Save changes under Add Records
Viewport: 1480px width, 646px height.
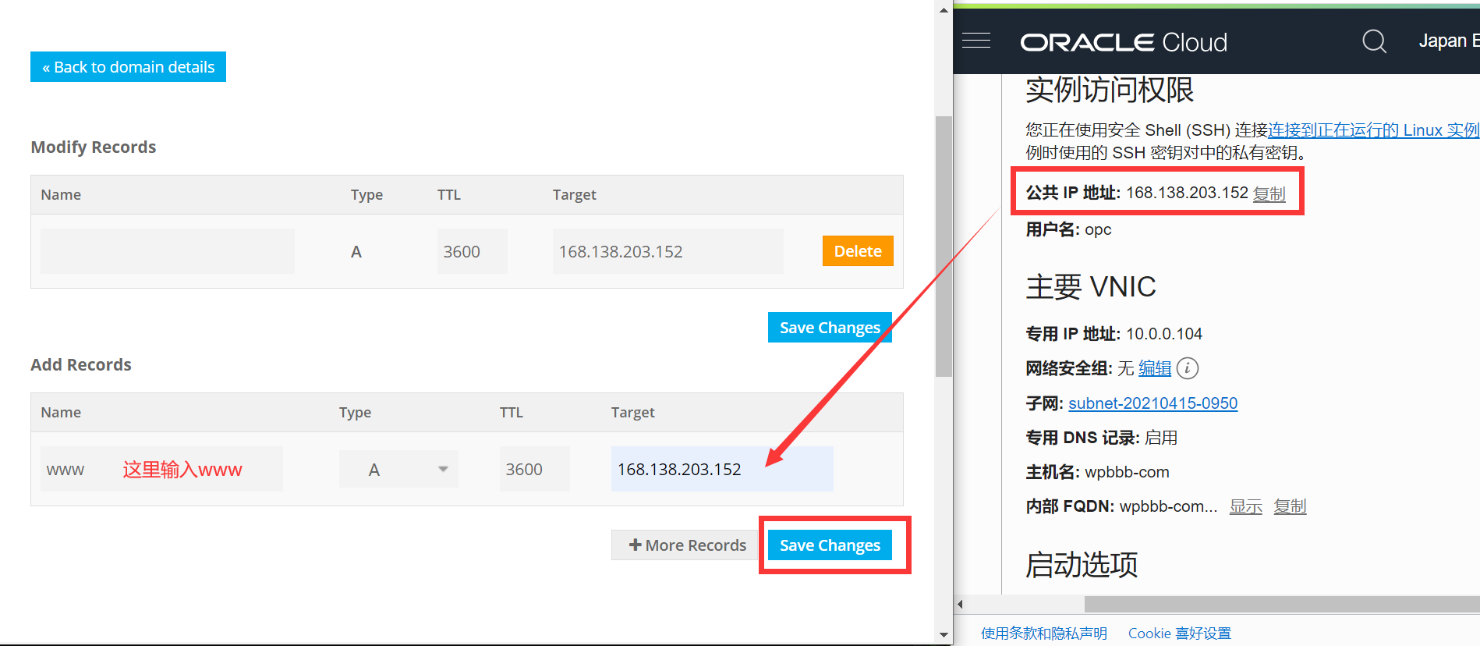(x=830, y=545)
